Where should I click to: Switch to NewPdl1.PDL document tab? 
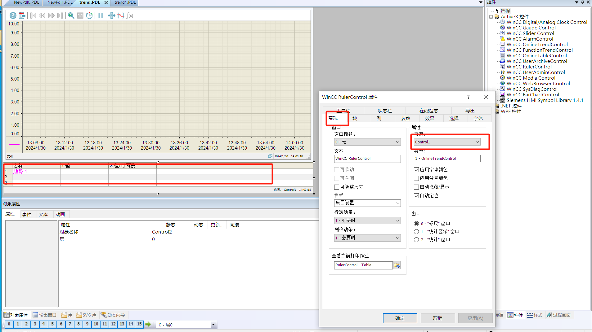60,2
